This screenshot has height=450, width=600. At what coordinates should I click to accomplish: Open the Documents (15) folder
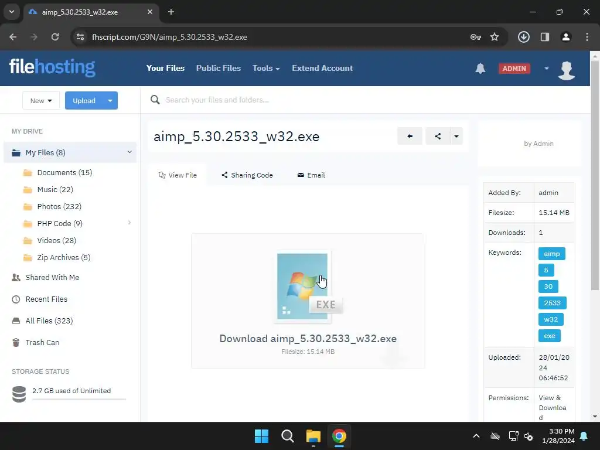[x=64, y=173]
